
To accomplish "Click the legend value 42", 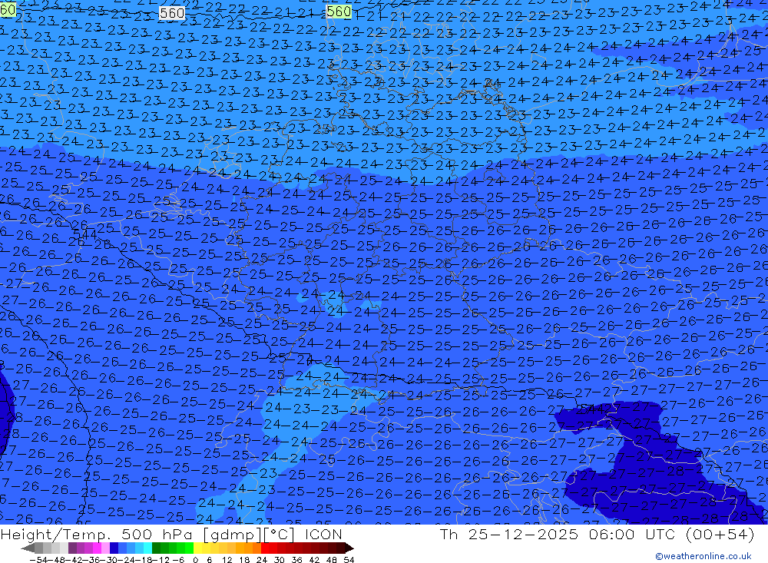I will (x=314, y=560).
